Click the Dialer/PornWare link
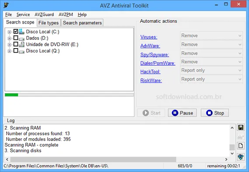Image resolution: width=249 pixels, height=172 pixels. [158, 63]
